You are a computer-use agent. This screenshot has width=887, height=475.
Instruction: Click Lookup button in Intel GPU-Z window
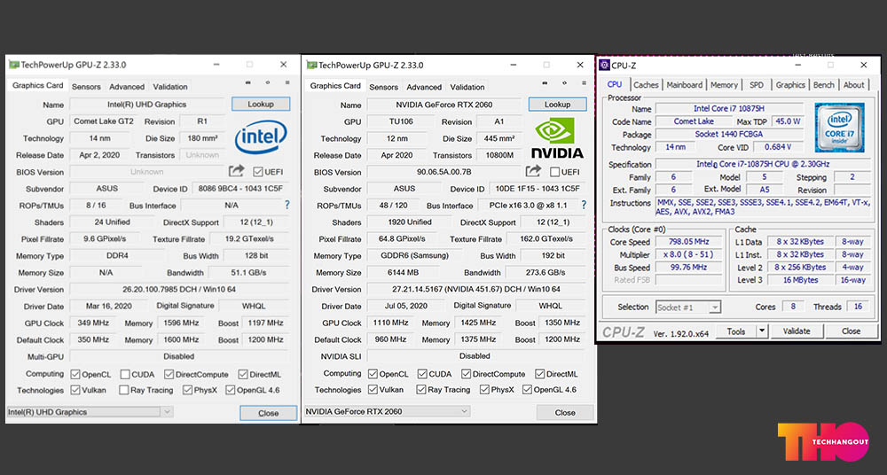pyautogui.click(x=261, y=104)
